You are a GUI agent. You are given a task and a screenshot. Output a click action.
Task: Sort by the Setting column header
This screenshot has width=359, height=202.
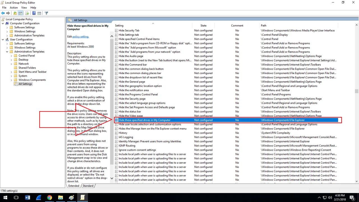click(x=153, y=26)
